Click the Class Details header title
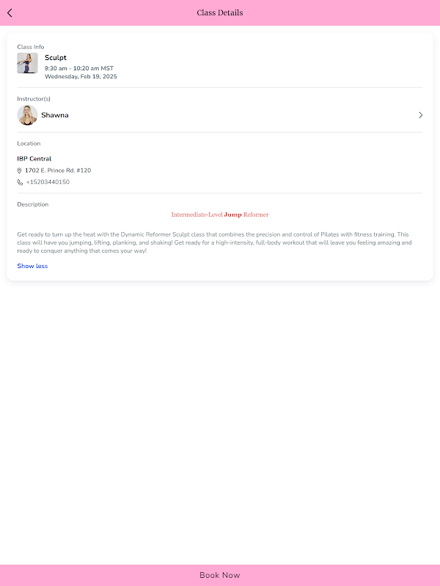Image resolution: width=440 pixels, height=586 pixels. point(220,12)
